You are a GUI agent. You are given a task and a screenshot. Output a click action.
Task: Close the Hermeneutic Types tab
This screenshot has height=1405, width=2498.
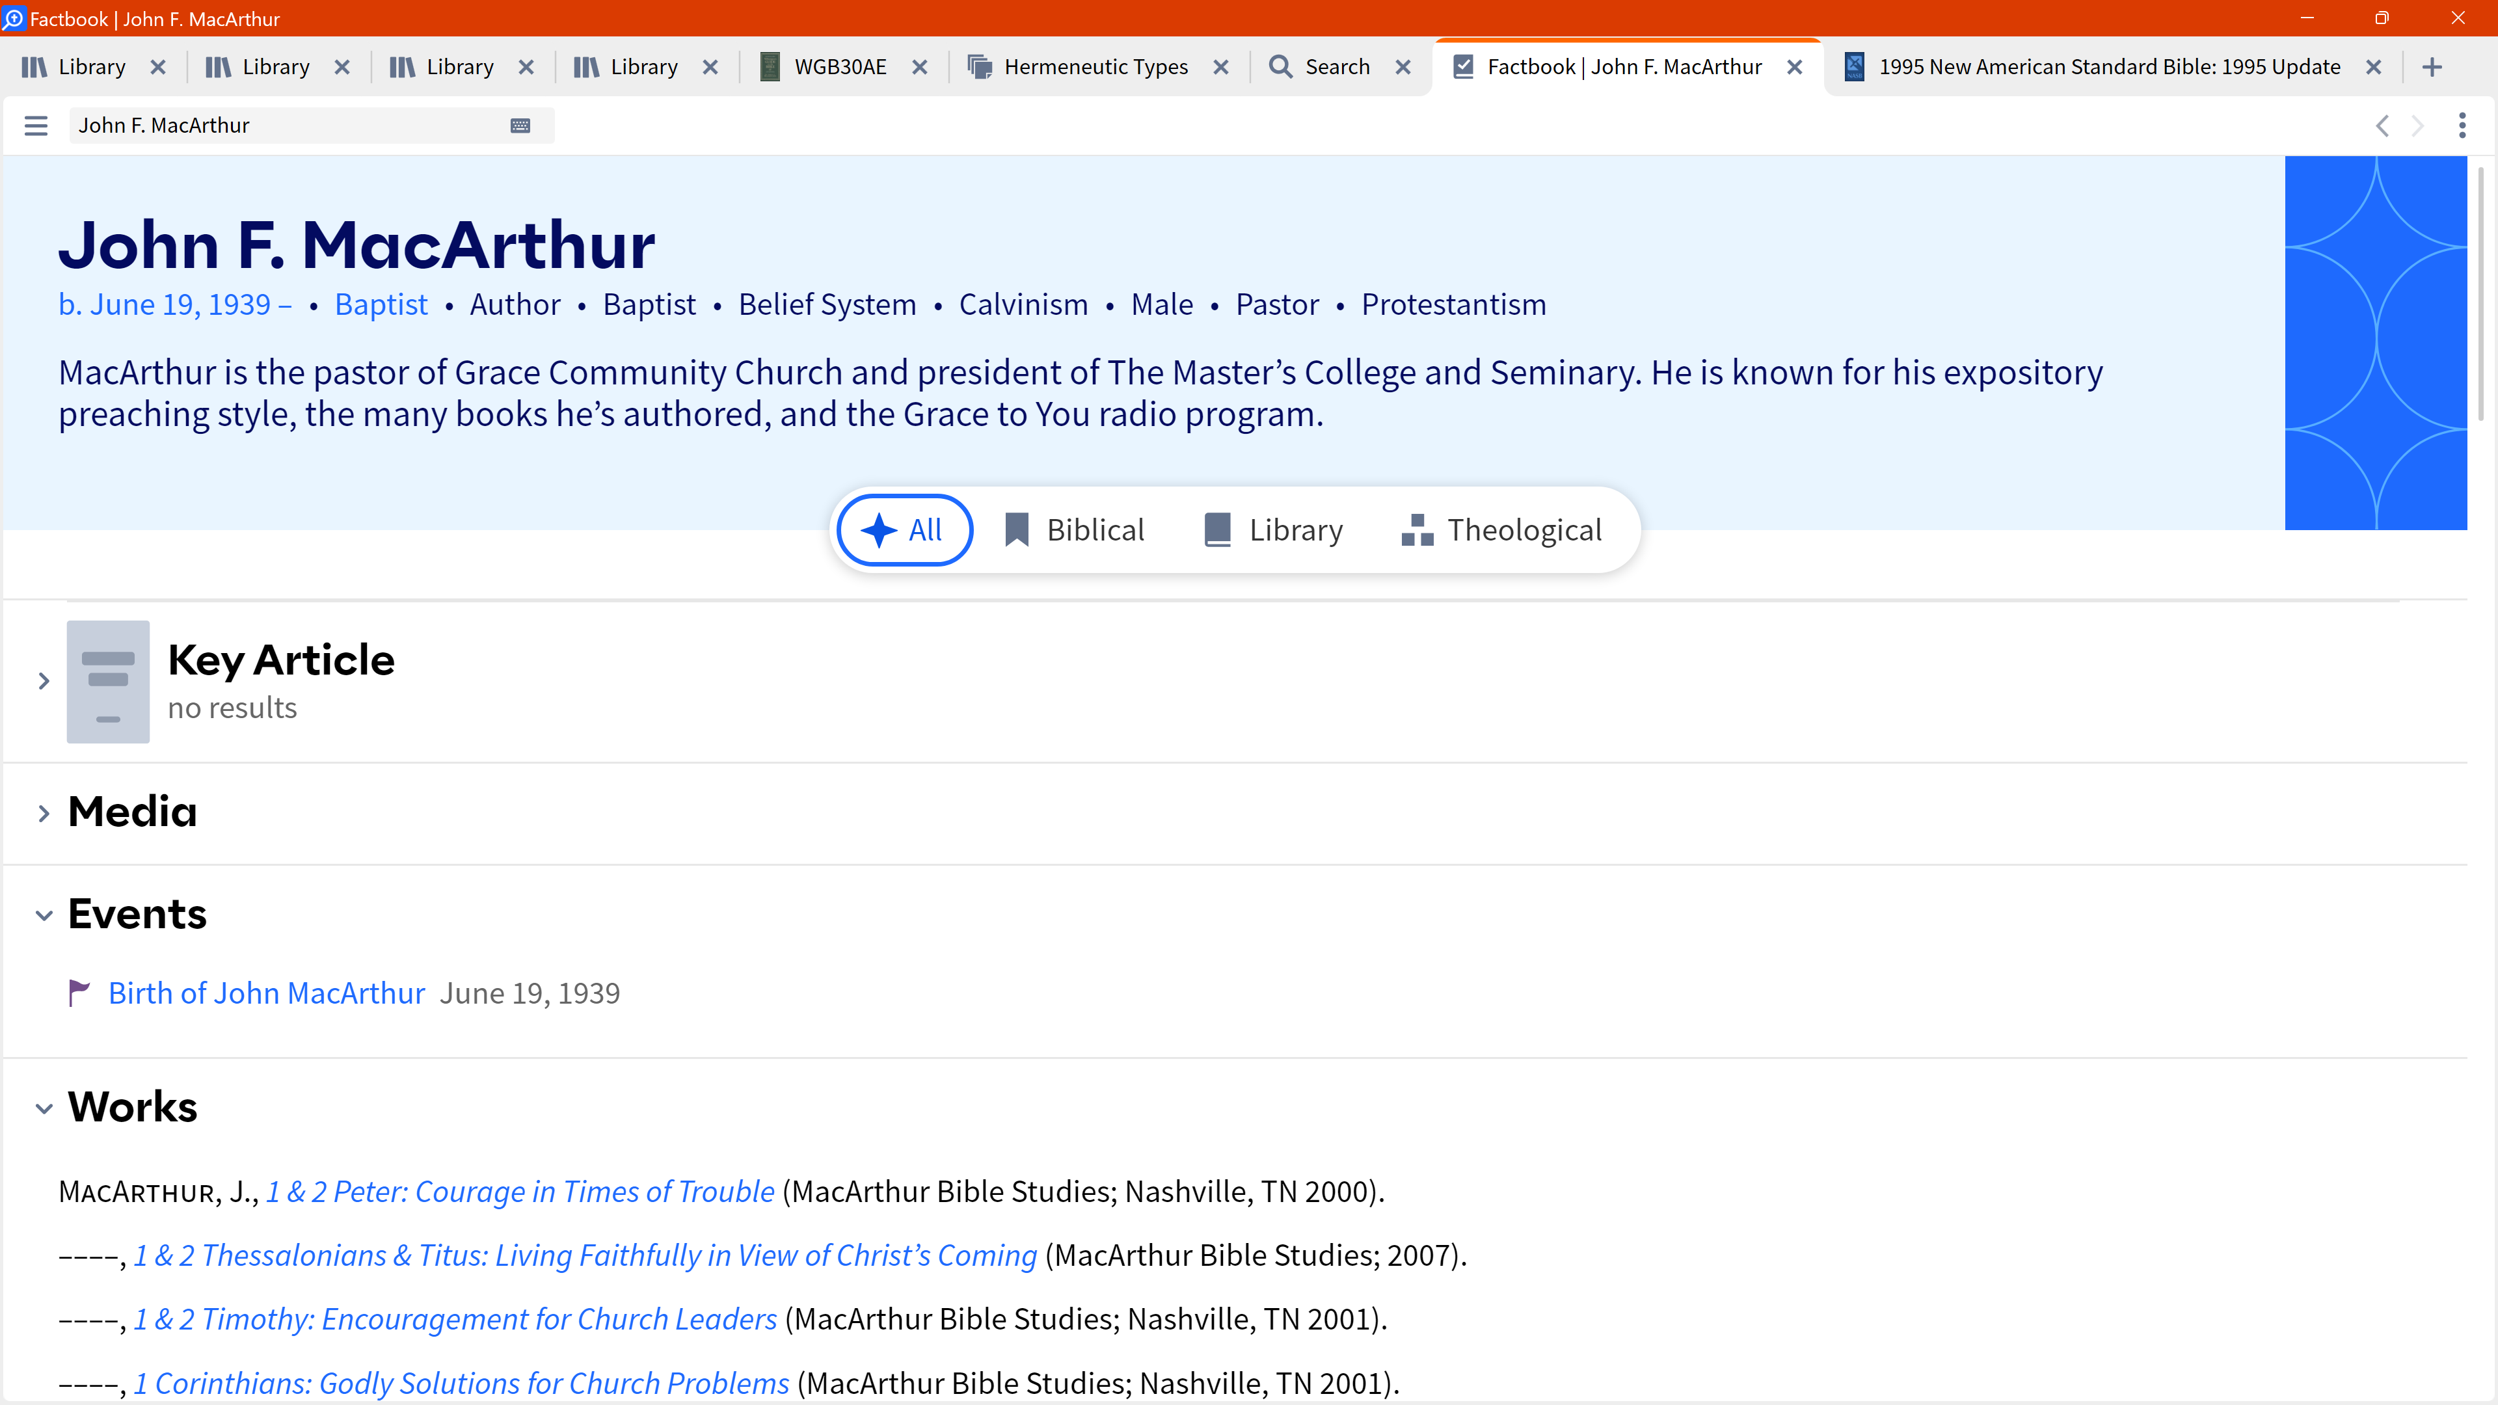tap(1221, 67)
